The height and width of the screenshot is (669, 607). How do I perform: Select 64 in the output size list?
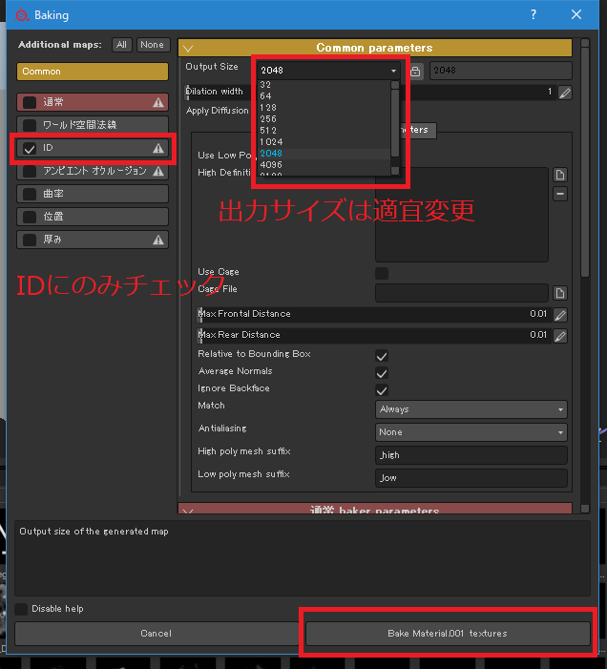(324, 96)
